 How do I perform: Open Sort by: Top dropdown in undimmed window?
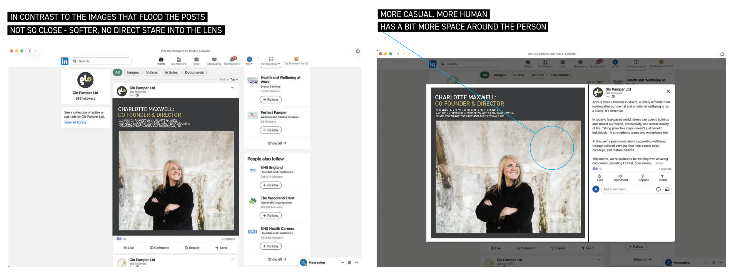[229, 79]
